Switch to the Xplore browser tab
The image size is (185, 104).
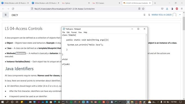pos(75,3)
